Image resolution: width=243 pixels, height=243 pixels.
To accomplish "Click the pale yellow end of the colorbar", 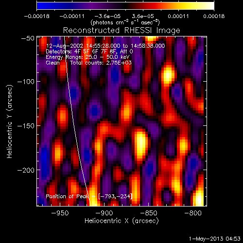I will [x=210, y=6].
